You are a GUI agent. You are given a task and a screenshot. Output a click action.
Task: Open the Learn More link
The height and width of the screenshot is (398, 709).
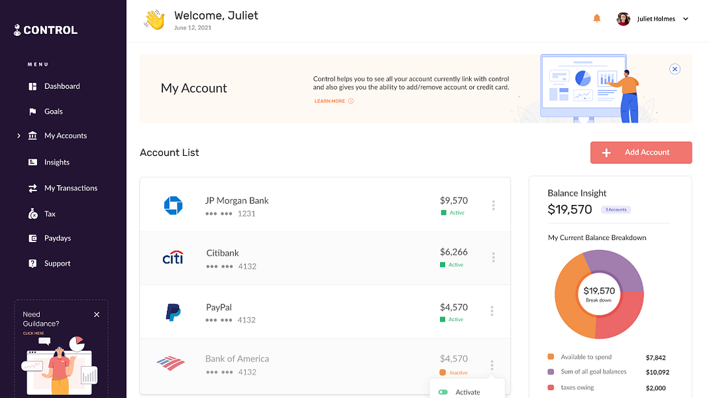point(330,101)
